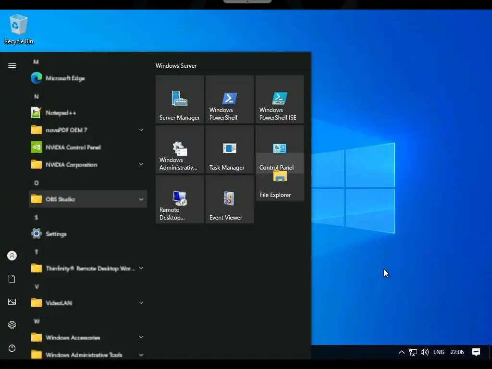Click the pull-down handle at top of screen
The height and width of the screenshot is (369, 492).
coord(247,1)
